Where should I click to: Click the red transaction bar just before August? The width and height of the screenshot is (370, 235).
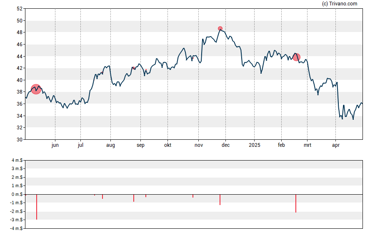(x=102, y=197)
